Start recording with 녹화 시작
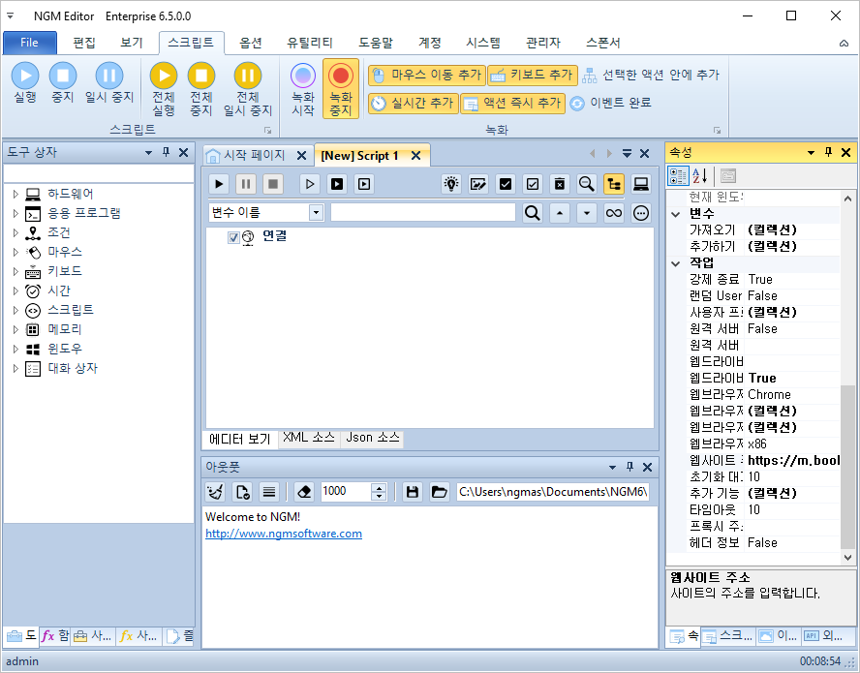The image size is (860, 673). click(x=303, y=89)
